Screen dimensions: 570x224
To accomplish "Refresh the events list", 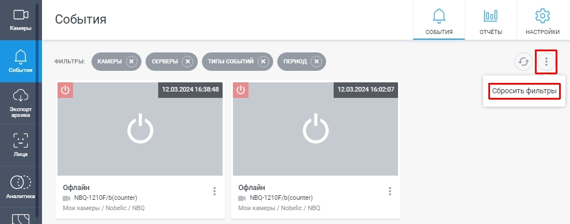I will (523, 62).
